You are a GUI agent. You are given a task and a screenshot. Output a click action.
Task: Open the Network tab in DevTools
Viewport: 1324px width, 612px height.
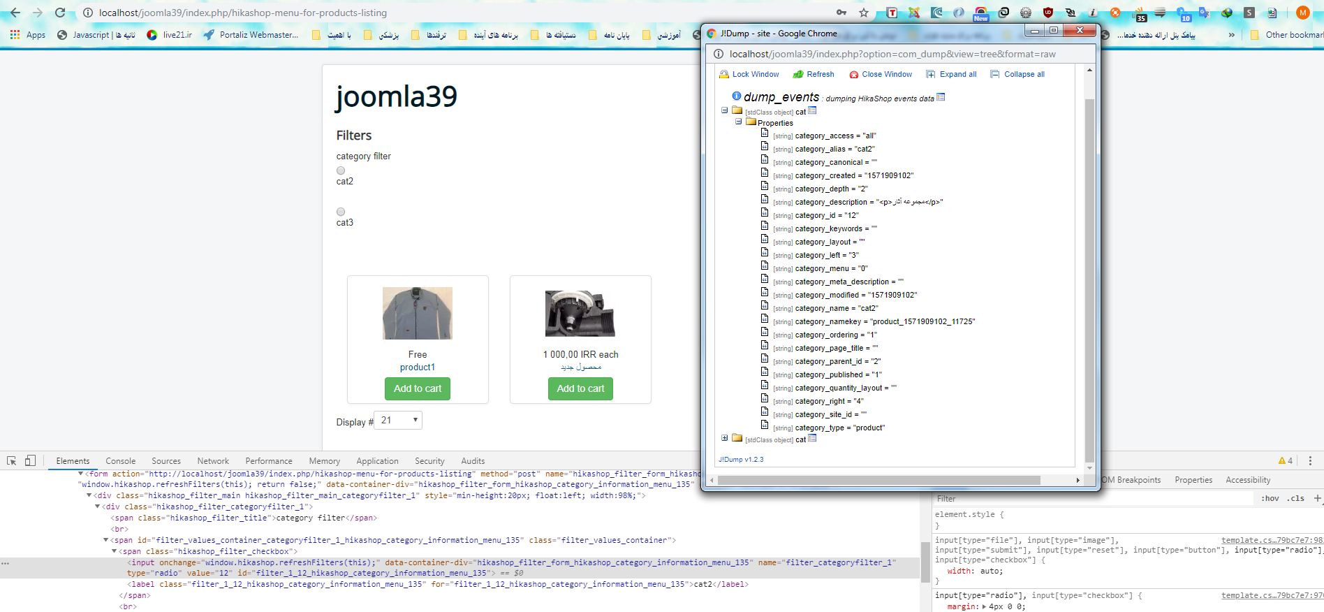click(x=213, y=461)
